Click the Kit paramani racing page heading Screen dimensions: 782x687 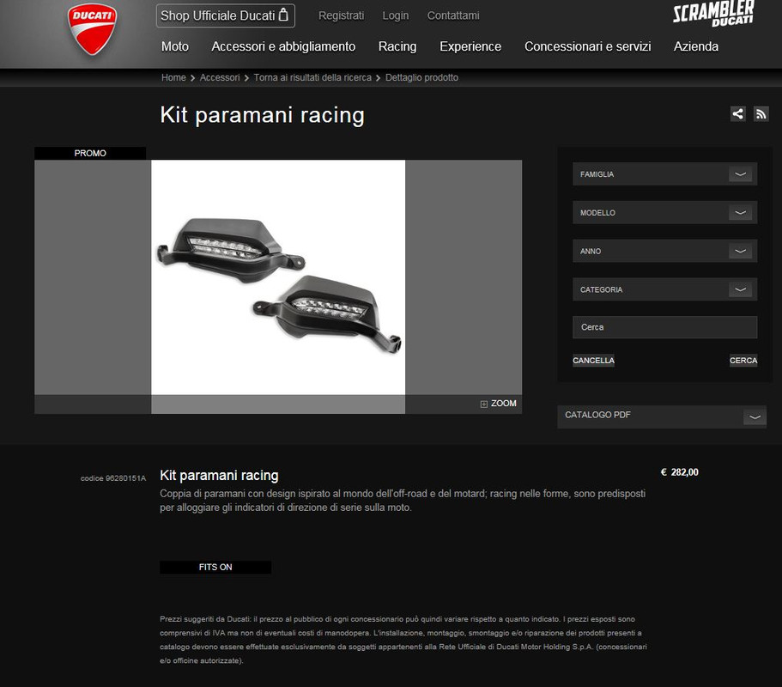tap(263, 115)
